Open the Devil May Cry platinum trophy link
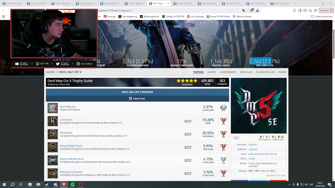335x188 pixels. (68, 107)
